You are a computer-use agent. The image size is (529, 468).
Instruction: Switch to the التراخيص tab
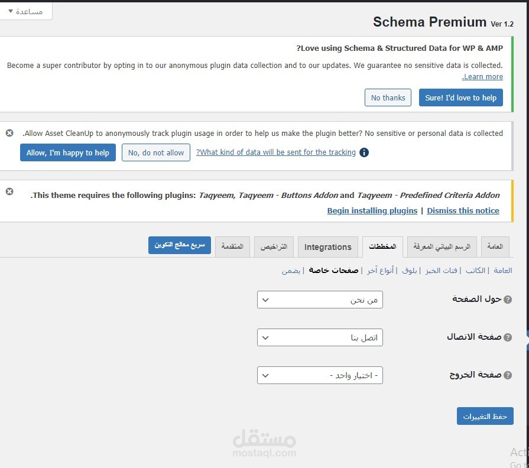click(274, 247)
